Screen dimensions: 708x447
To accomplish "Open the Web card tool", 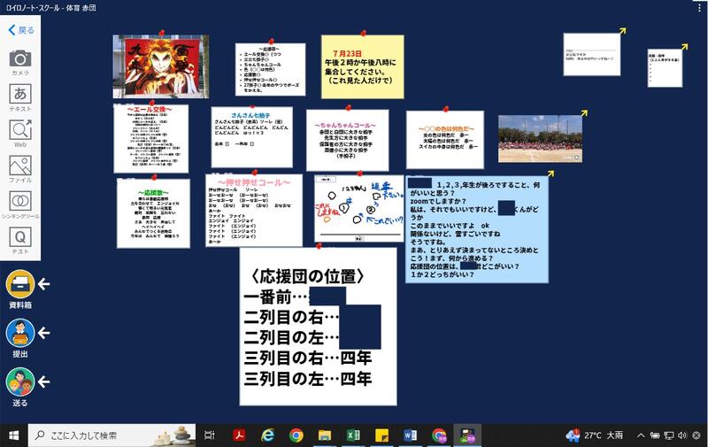I will [20, 132].
